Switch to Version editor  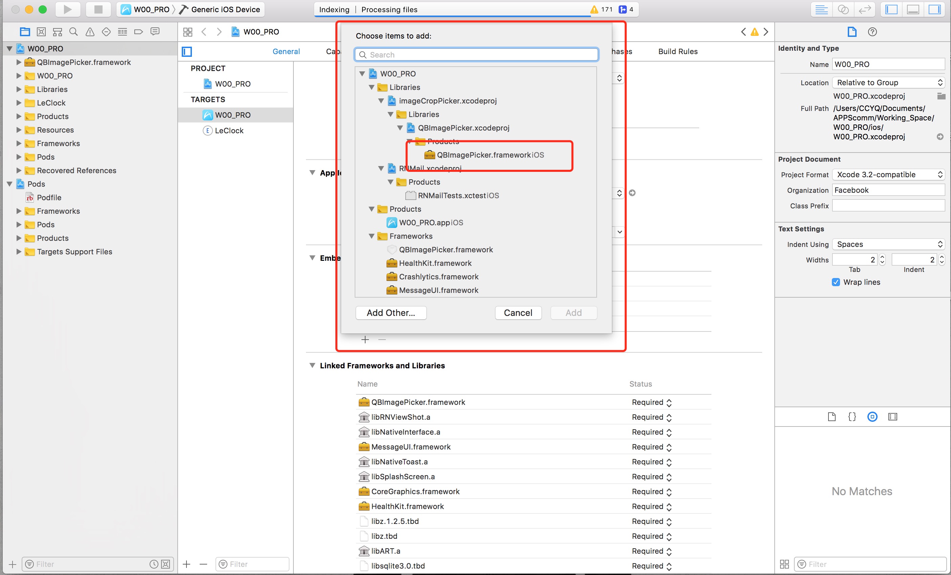pos(865,9)
